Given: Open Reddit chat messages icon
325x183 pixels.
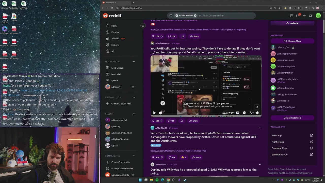Looking at the screenshot, I should click(298, 16).
